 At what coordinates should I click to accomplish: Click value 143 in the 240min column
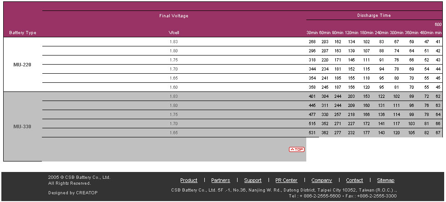381,133
